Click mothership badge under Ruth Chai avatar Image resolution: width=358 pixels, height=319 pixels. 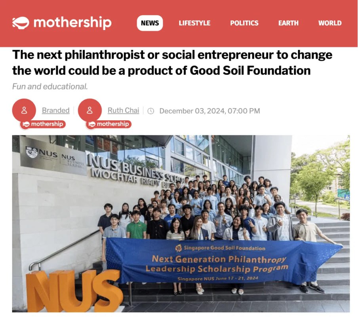coord(109,124)
